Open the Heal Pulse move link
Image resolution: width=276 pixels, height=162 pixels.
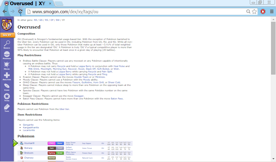pos(119,66)
